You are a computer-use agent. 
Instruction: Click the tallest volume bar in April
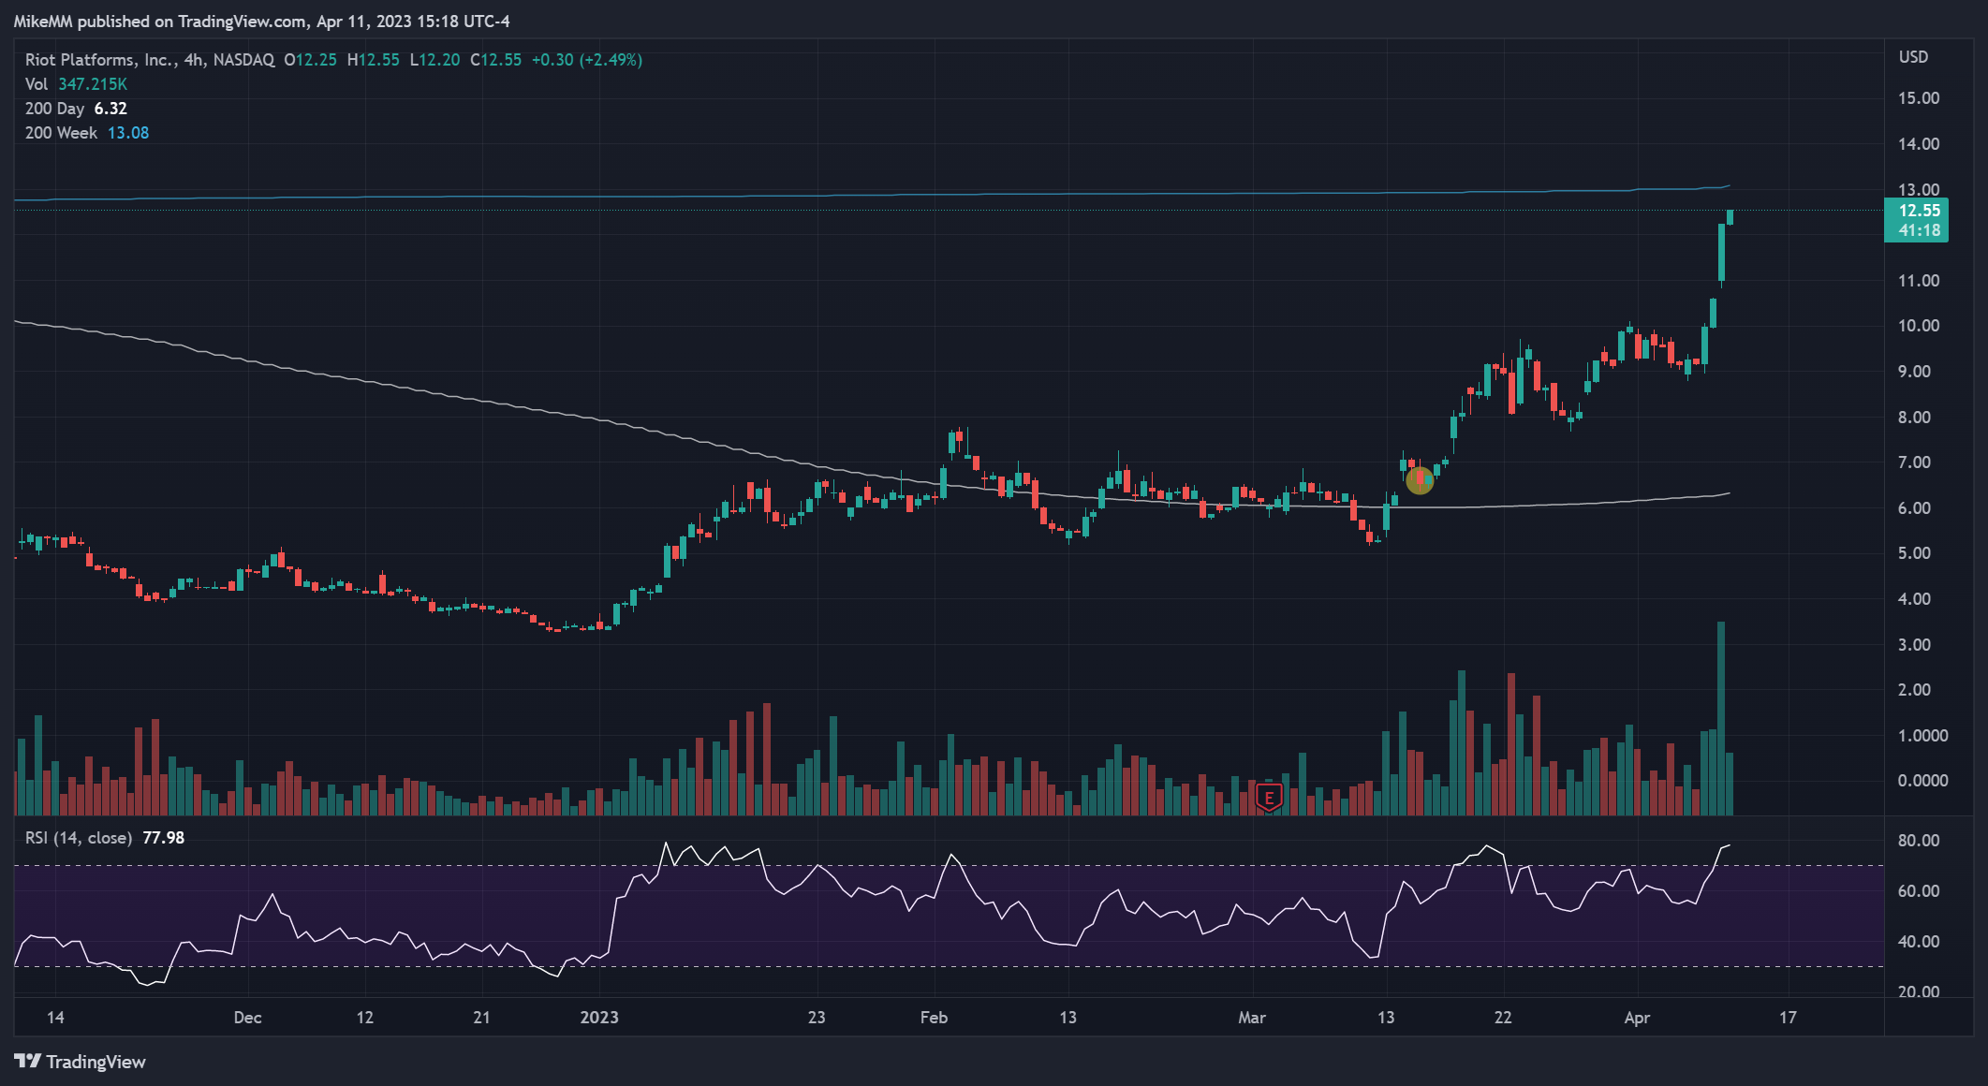[x=1721, y=718]
